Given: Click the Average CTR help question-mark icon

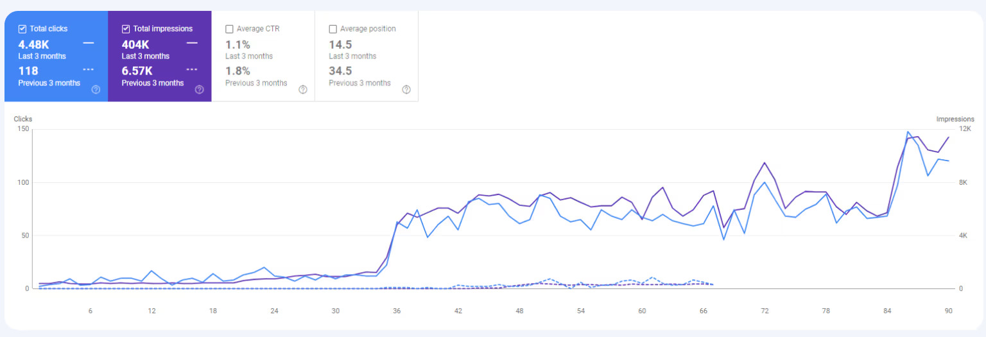Looking at the screenshot, I should coord(303,90).
